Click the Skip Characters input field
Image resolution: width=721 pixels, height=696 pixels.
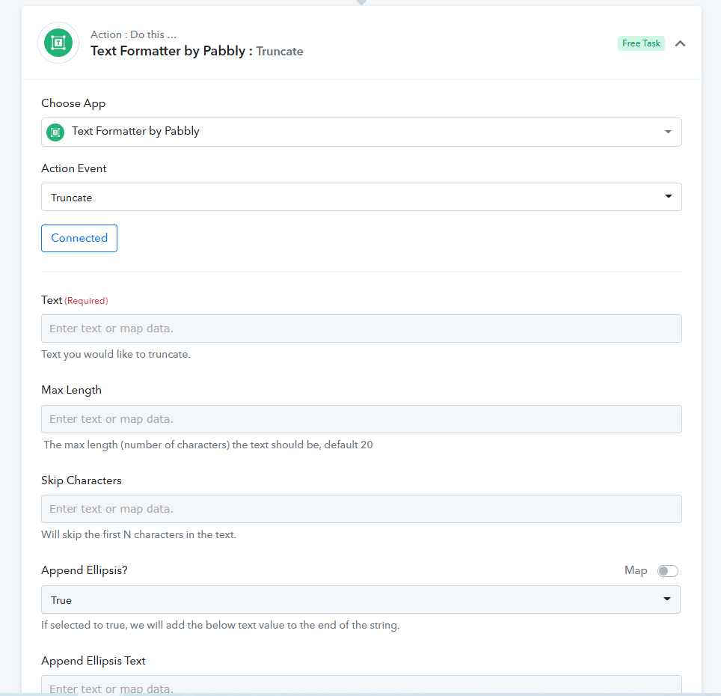tap(361, 509)
